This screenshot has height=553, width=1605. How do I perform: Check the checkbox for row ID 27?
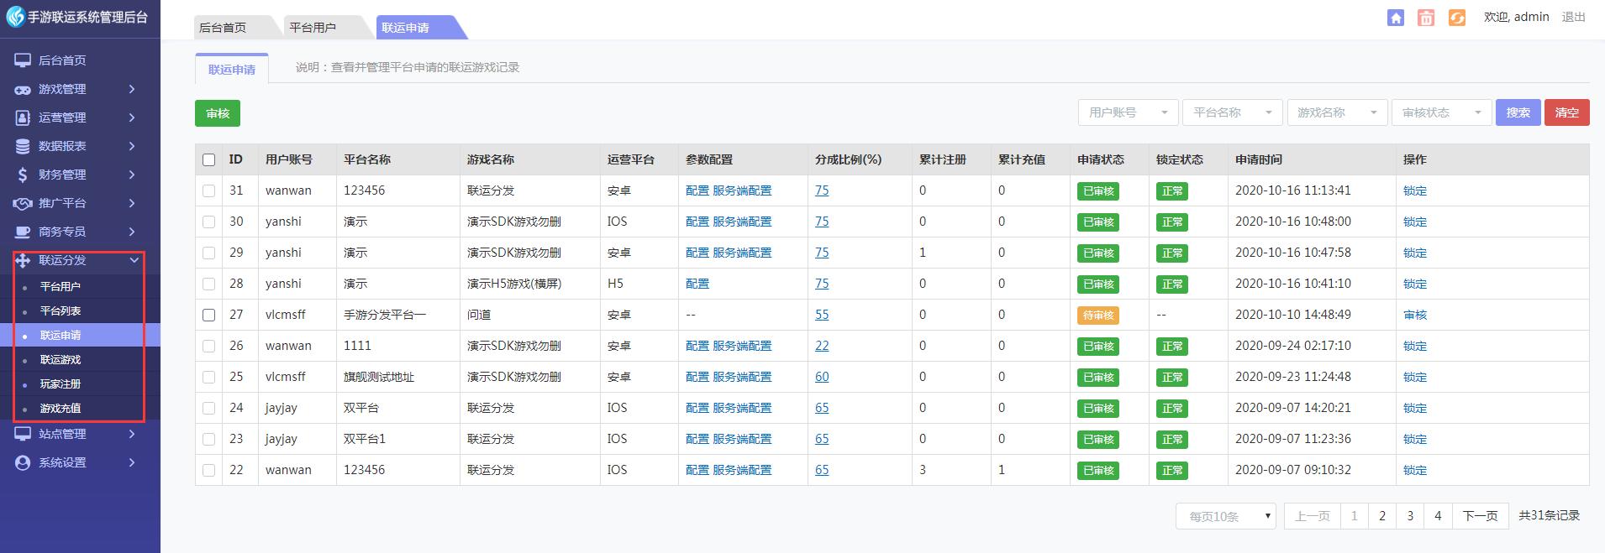click(x=209, y=315)
